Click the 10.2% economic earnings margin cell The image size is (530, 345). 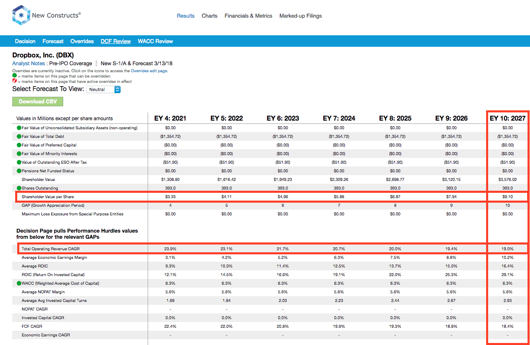pos(507,258)
